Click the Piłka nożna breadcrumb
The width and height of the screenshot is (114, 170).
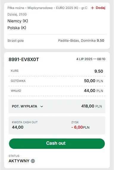point(16,8)
